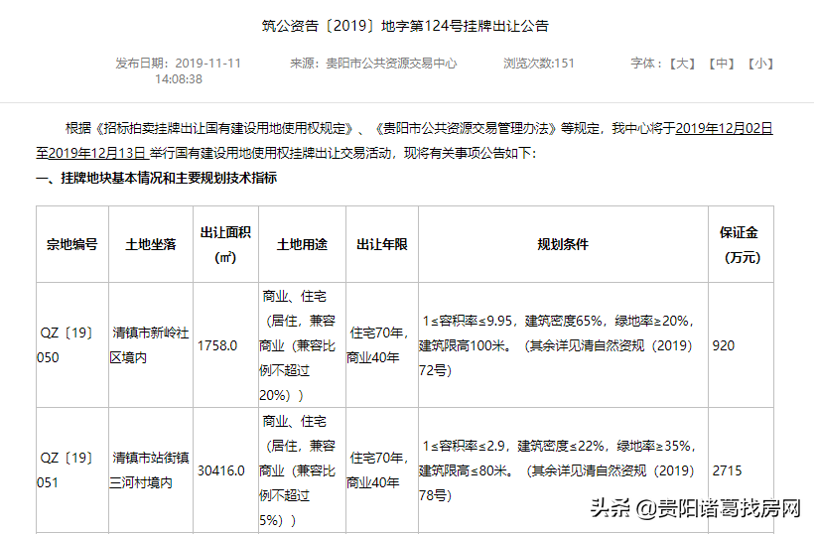Click the source 贵阳市公共资源交易中心
Viewport: 817px width, 534px height.
coord(391,64)
